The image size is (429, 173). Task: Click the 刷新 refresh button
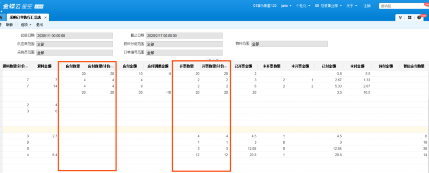[9, 25]
